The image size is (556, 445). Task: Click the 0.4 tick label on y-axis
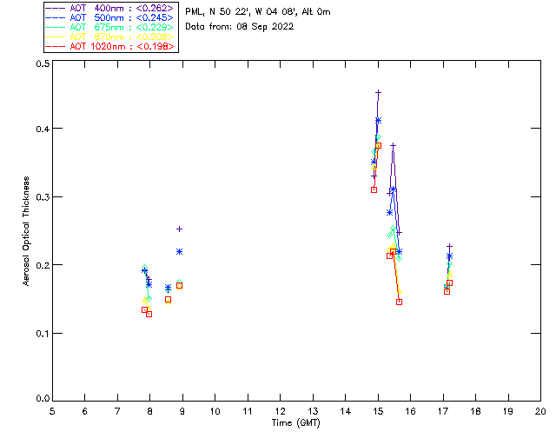pos(43,129)
